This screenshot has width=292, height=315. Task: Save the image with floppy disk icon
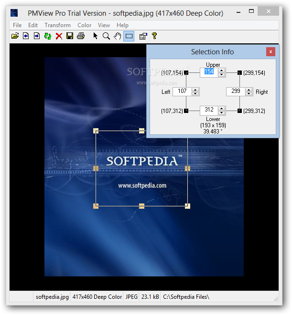click(70, 36)
